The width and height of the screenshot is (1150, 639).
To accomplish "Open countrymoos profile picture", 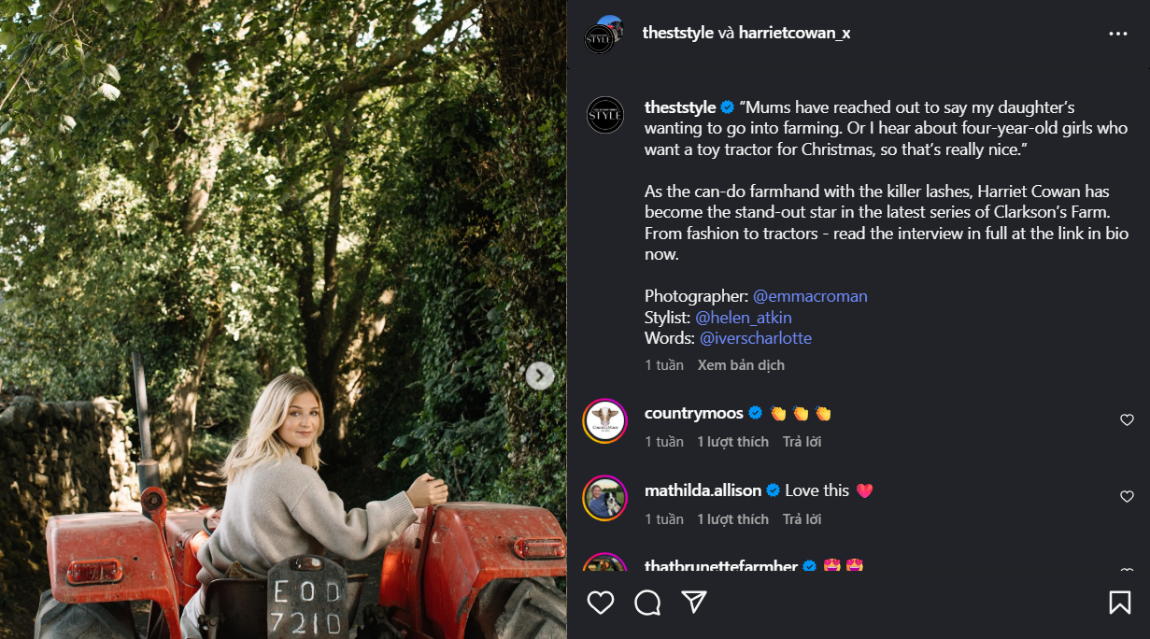I will 605,420.
